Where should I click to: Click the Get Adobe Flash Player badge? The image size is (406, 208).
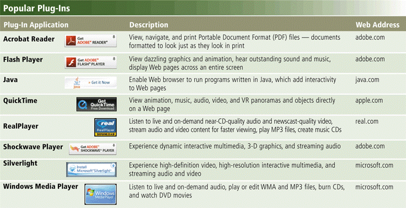(x=90, y=62)
